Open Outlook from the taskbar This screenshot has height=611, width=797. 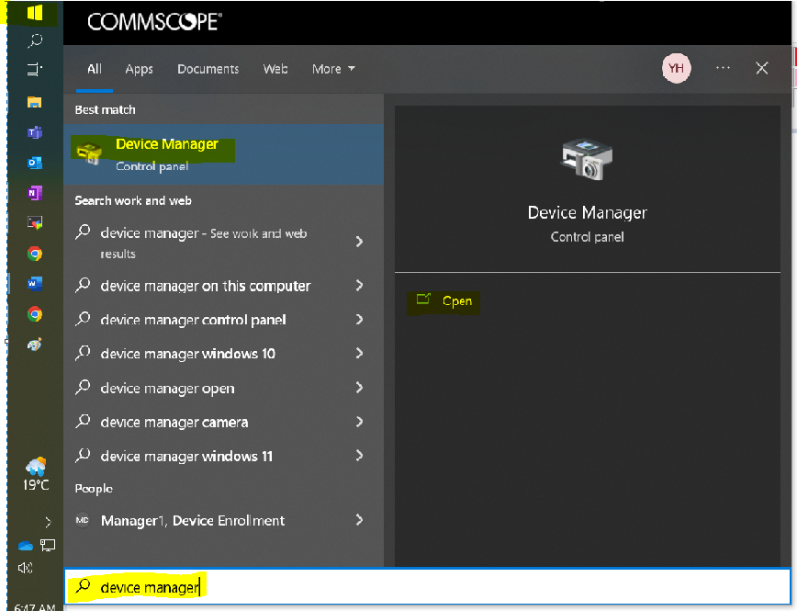coord(35,163)
